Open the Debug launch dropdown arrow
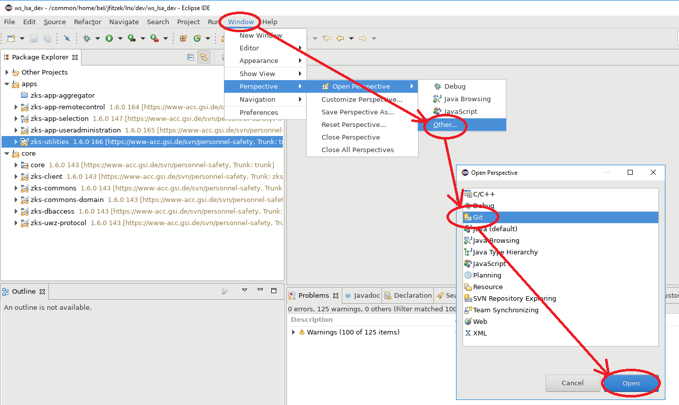This screenshot has width=679, height=405. pyautogui.click(x=98, y=38)
